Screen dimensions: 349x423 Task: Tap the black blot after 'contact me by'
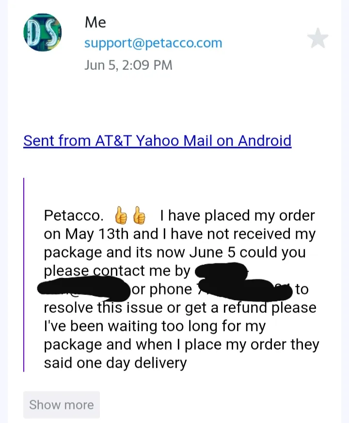coord(221,271)
